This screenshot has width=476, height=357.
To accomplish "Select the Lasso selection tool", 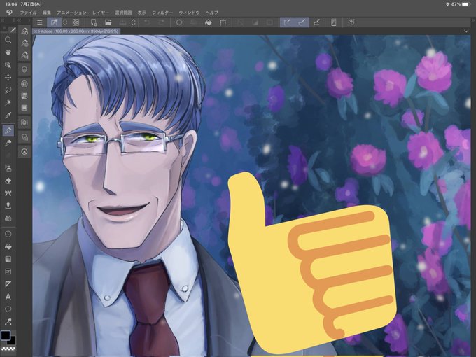I will click(8, 90).
